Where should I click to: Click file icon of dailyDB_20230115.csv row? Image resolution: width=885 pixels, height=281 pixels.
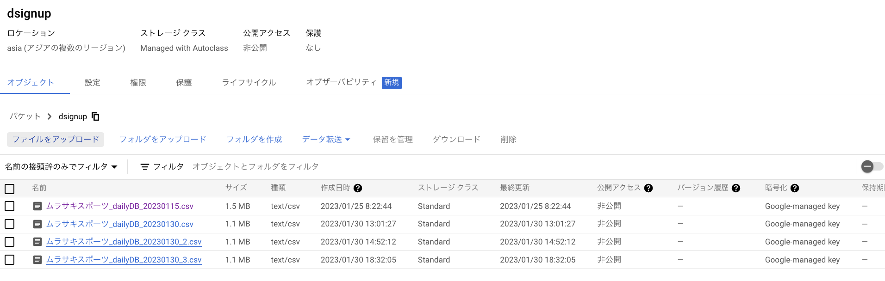pos(37,206)
